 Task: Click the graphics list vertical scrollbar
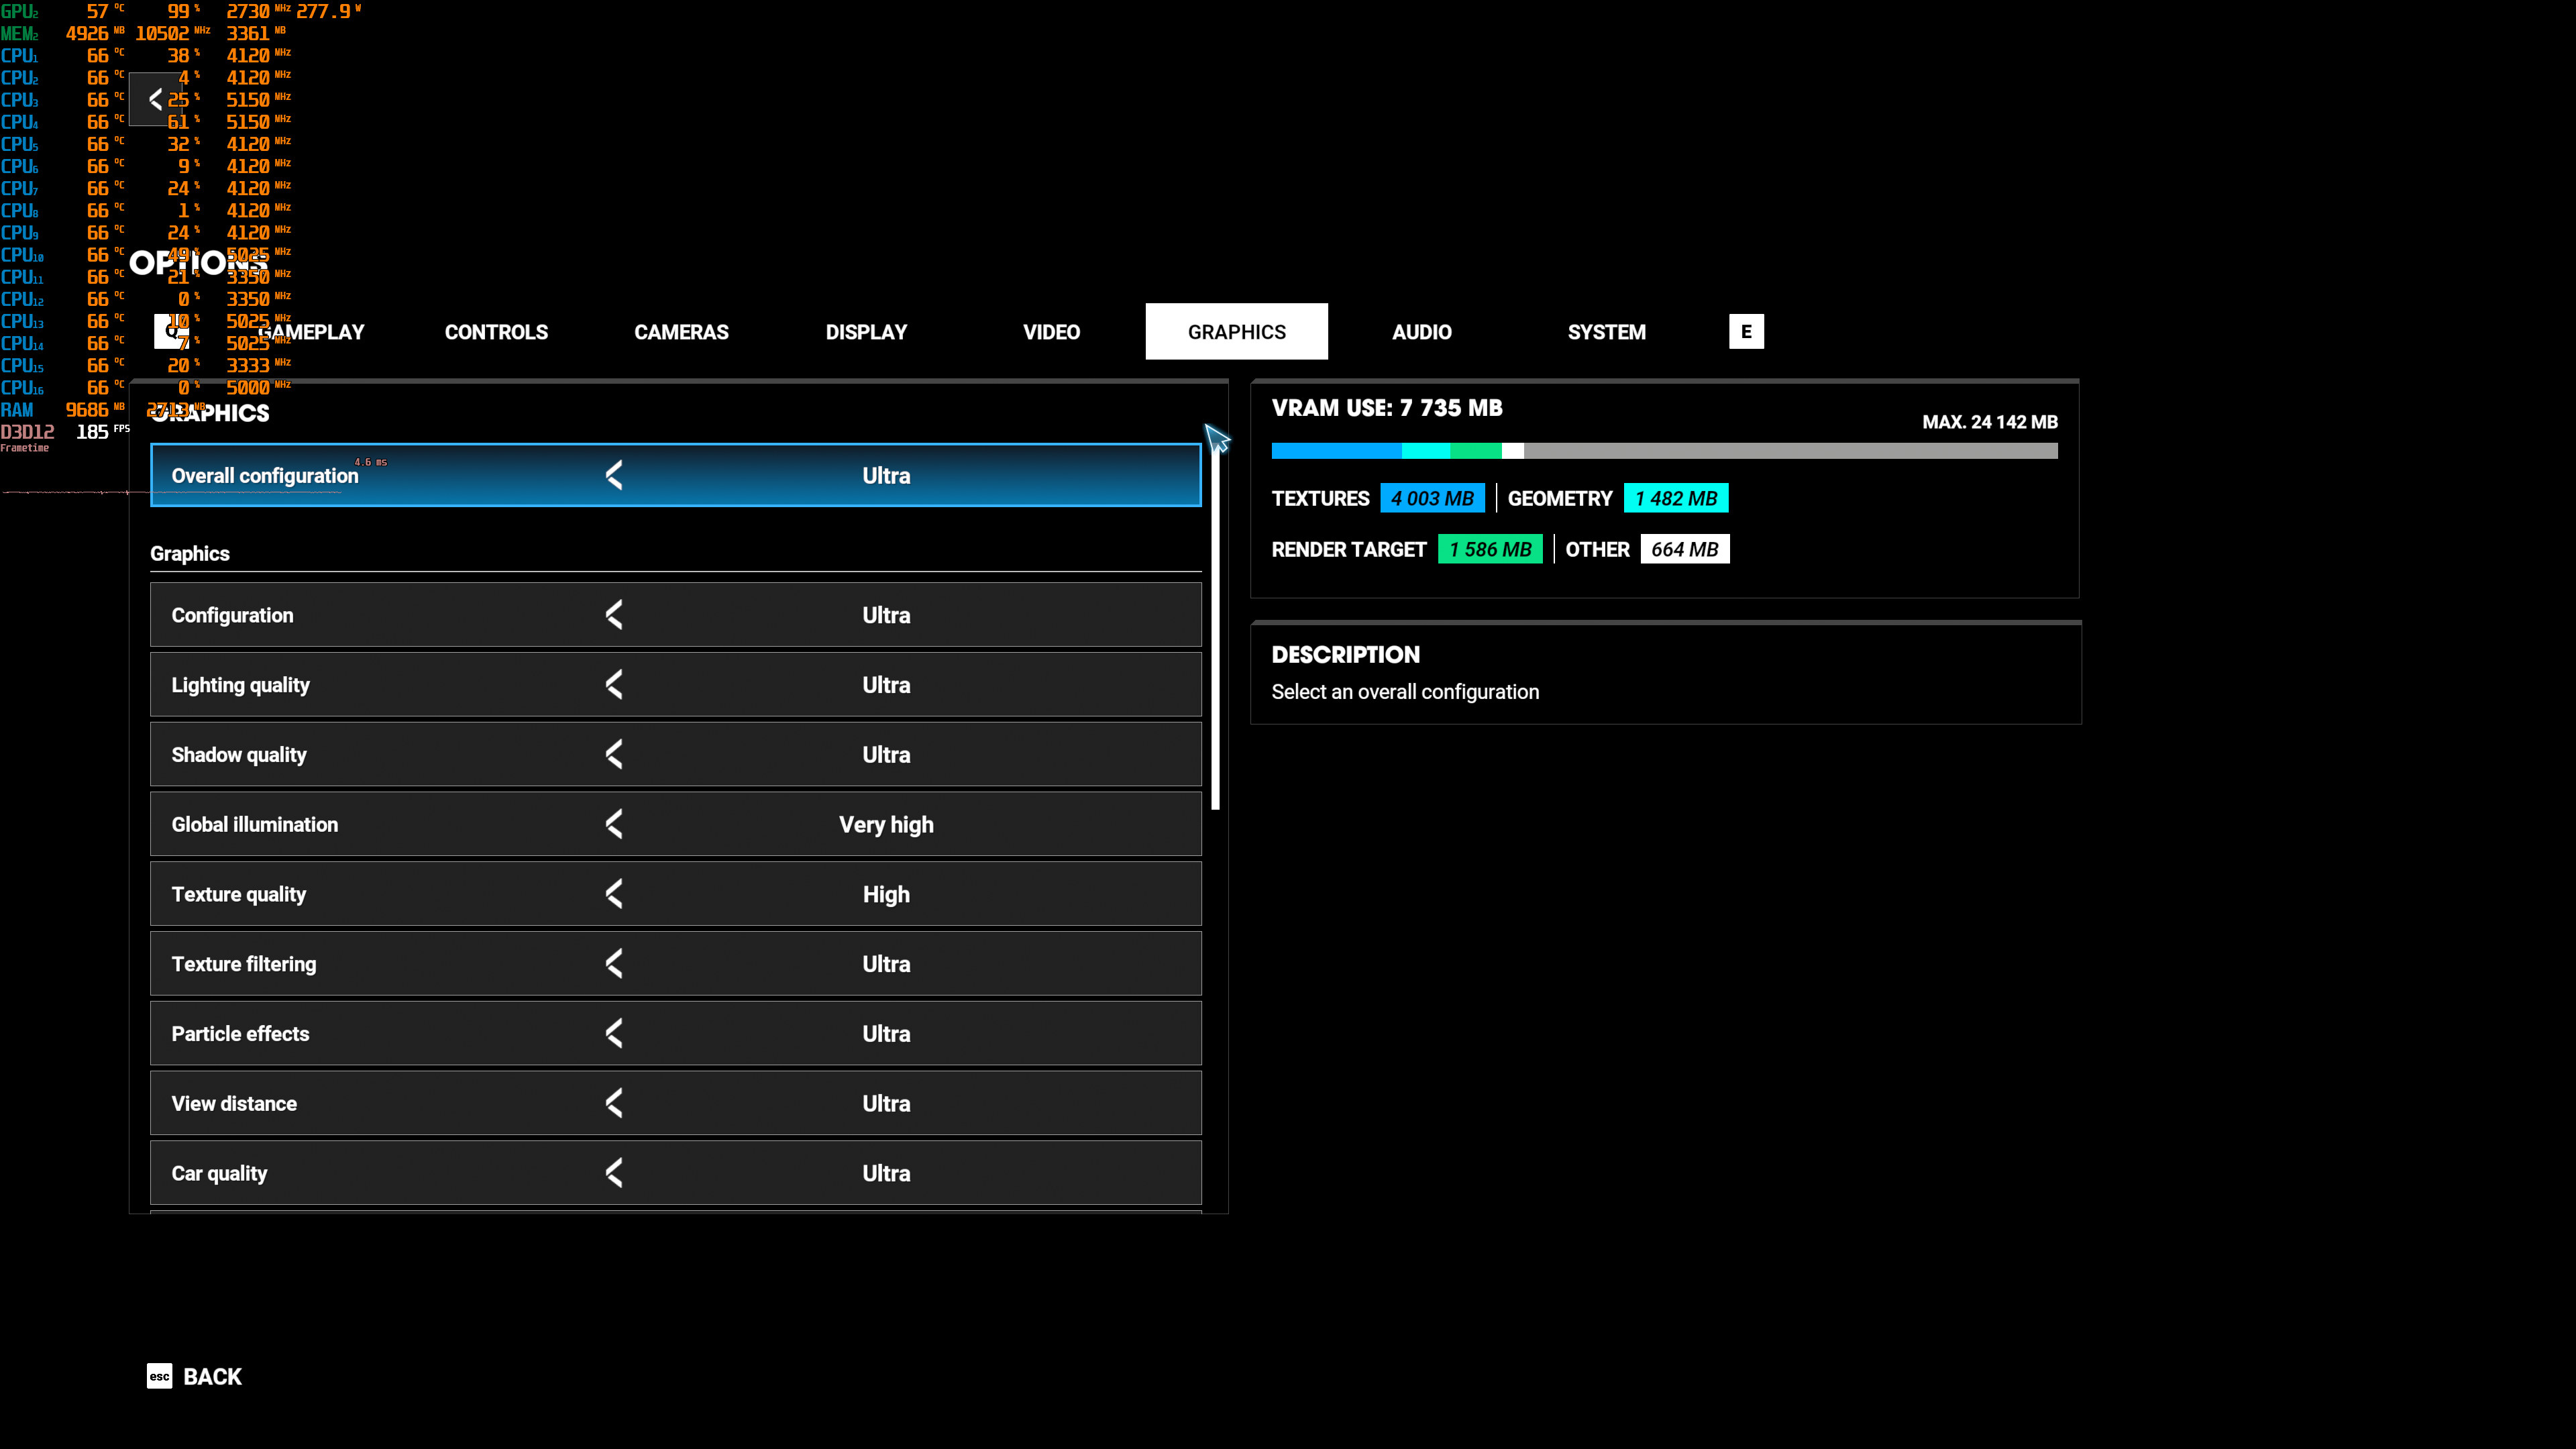[1215, 630]
